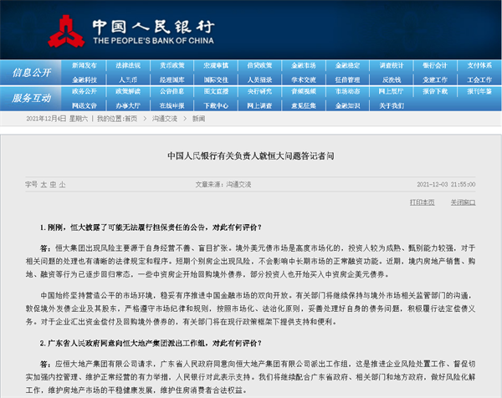The image size is (502, 398).
Task: Click the article title about 恒大问题答记者问
Action: coord(251,156)
